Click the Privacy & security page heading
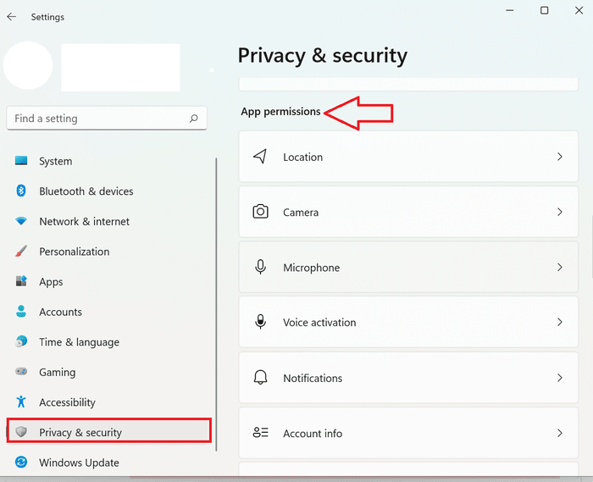593x482 pixels. pos(323,56)
